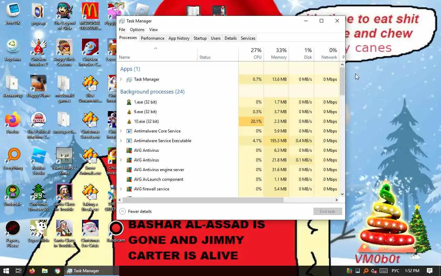Click the AVG firewall service icon

tap(129, 189)
